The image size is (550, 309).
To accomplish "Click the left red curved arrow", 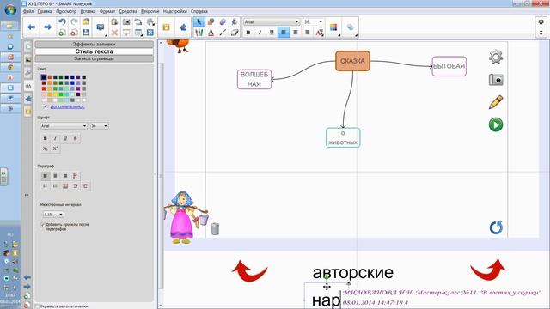I will 249,270.
